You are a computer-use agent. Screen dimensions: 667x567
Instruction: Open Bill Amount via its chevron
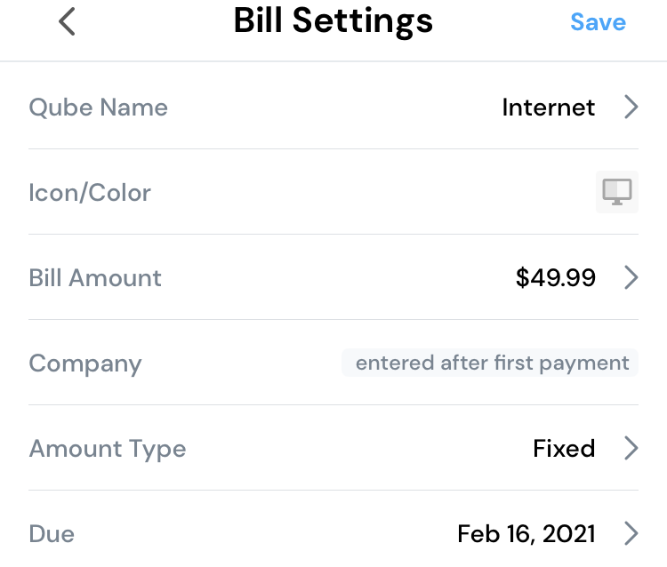[x=631, y=278]
